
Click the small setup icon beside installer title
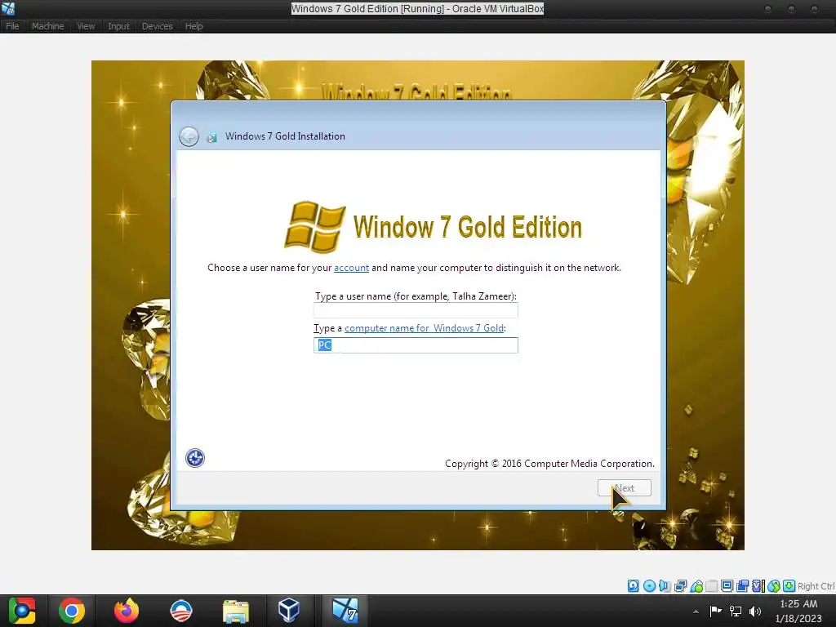point(211,137)
